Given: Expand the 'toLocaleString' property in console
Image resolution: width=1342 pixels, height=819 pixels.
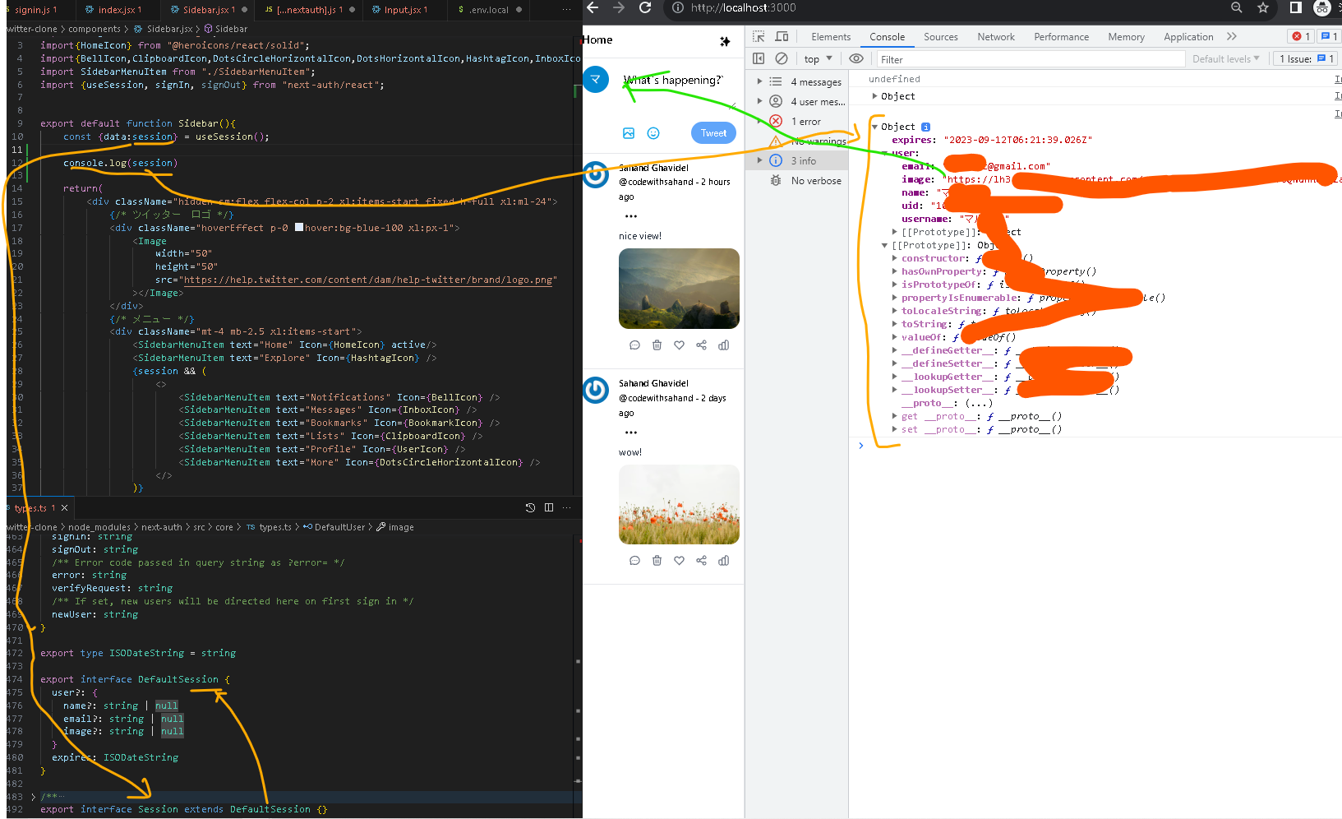Looking at the screenshot, I should [x=895, y=311].
